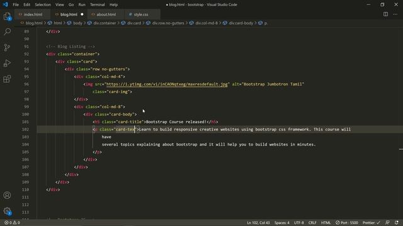Click div.row.no-gutters breadcrumb segment
403x226 pixels.
[x=168, y=23]
